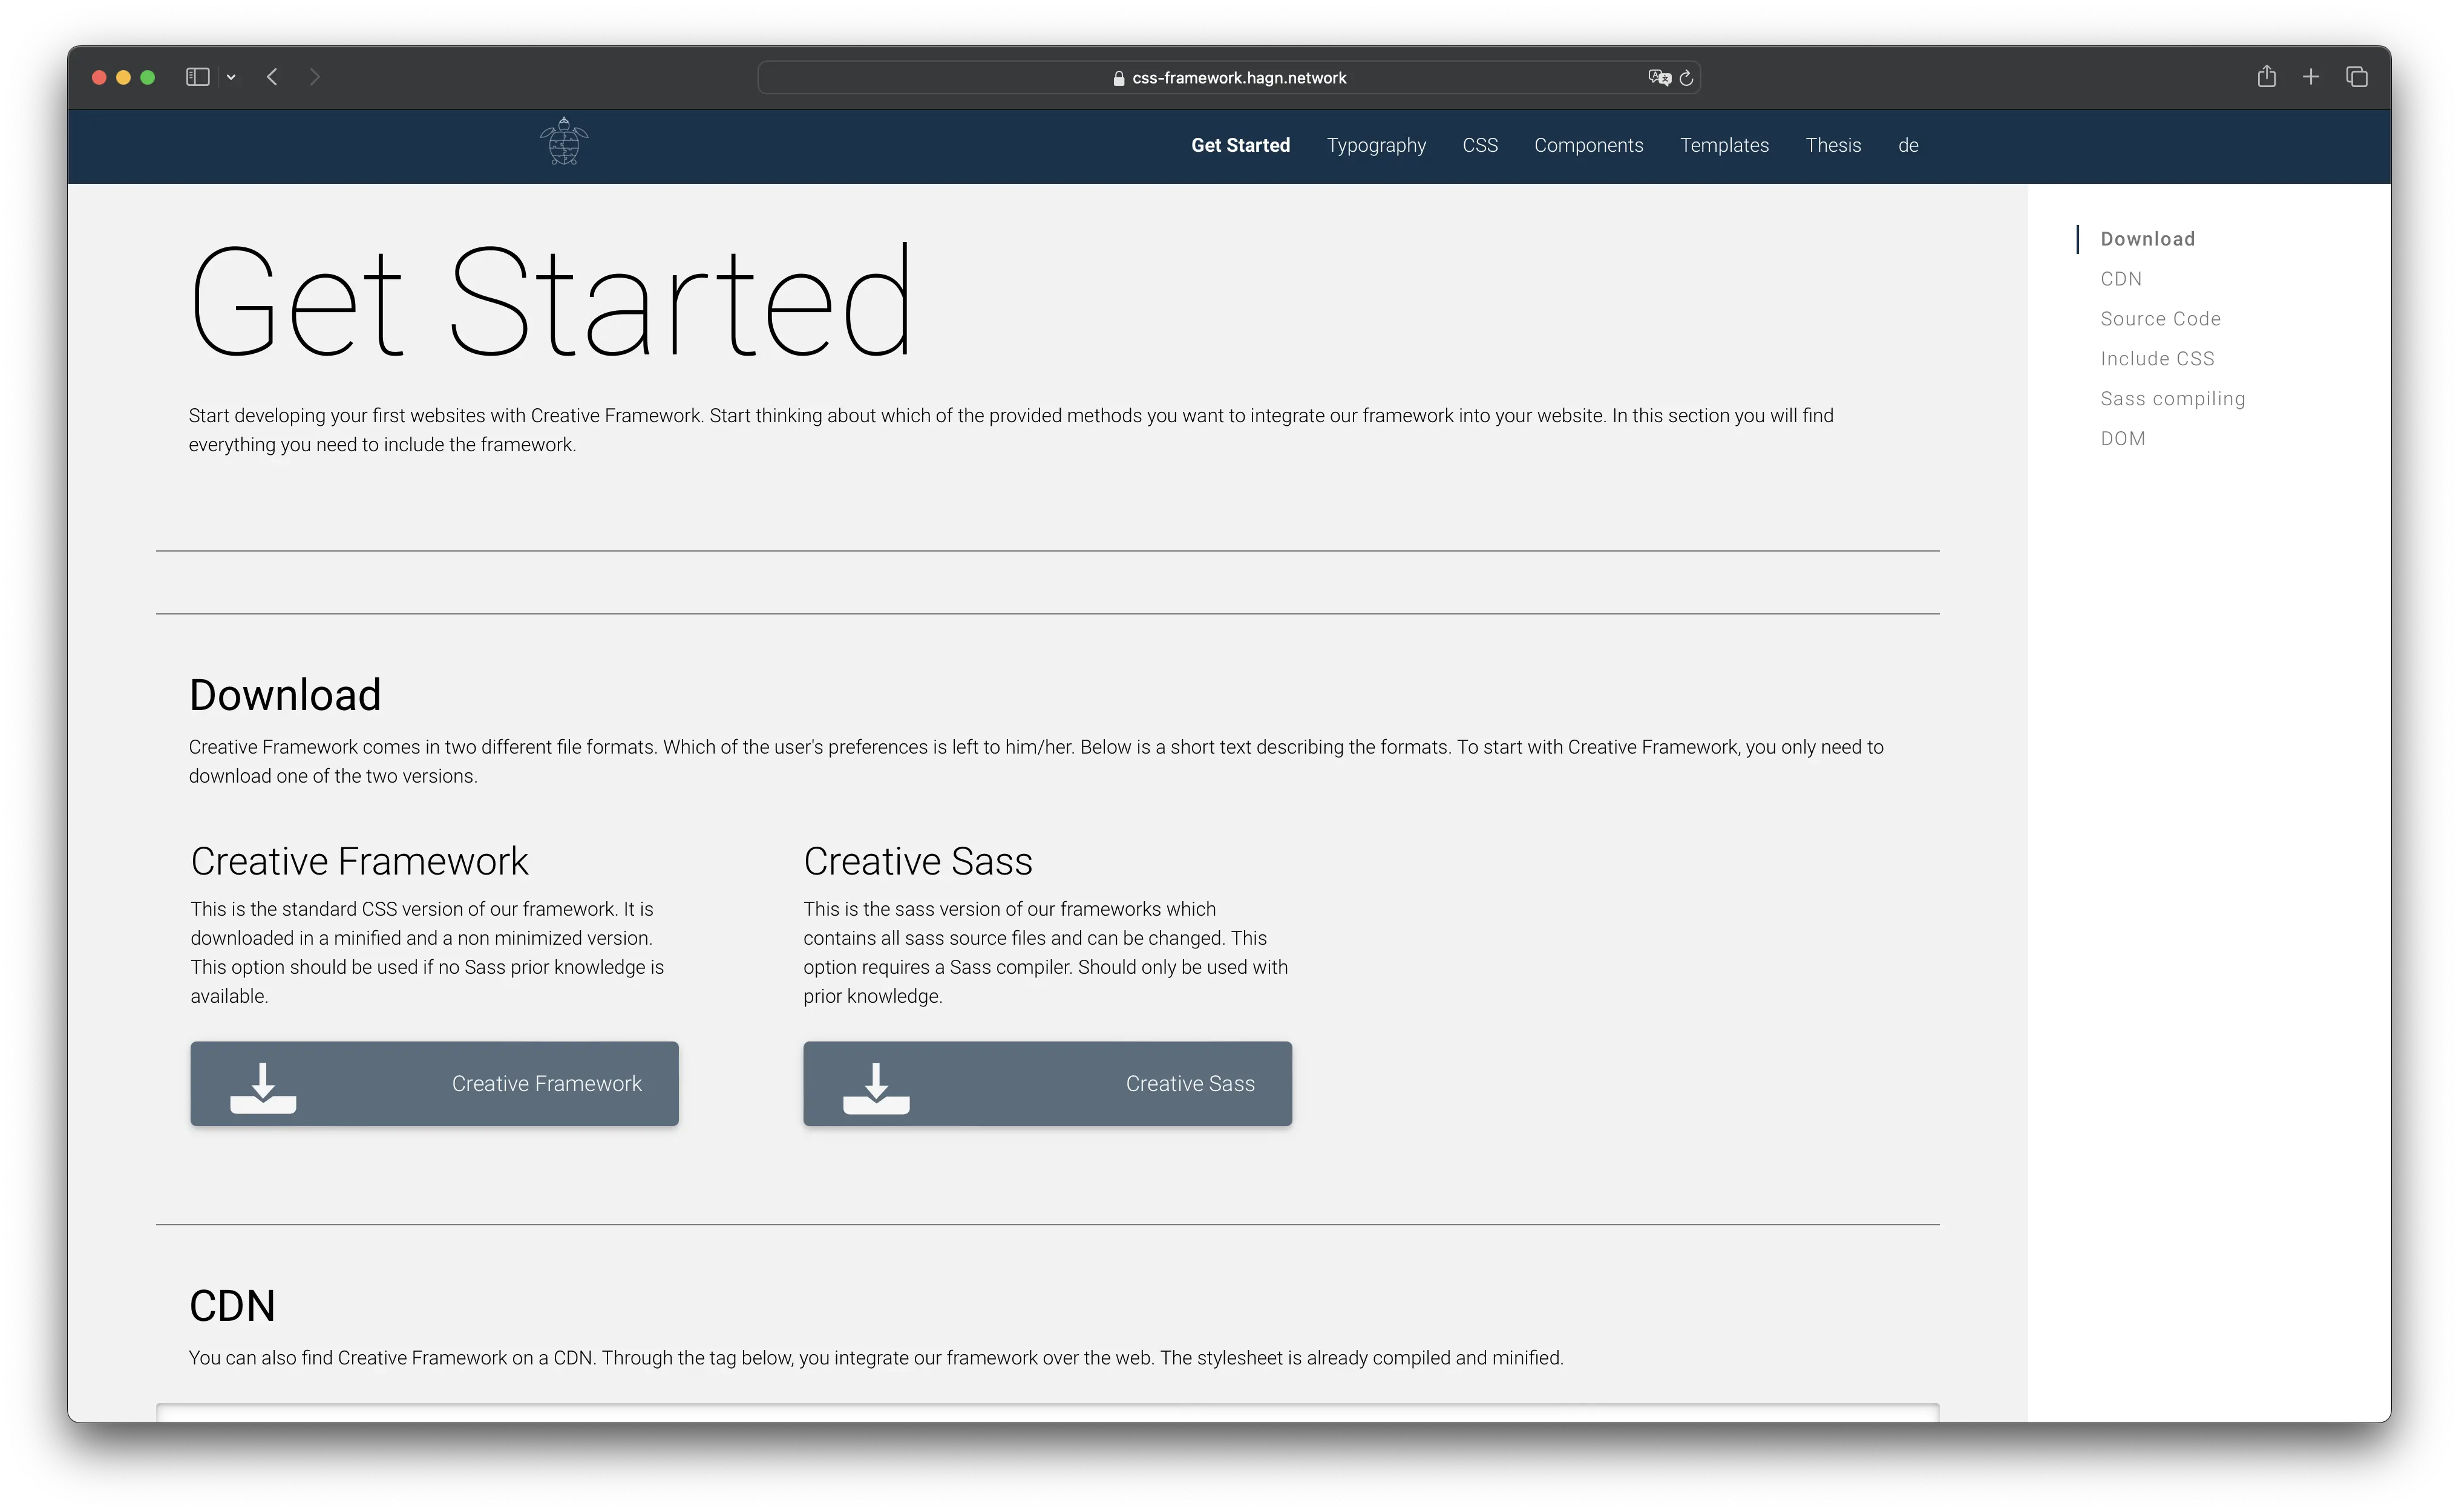Click the Safari sidebar toggle icon
The height and width of the screenshot is (1512, 2459).
[x=197, y=77]
